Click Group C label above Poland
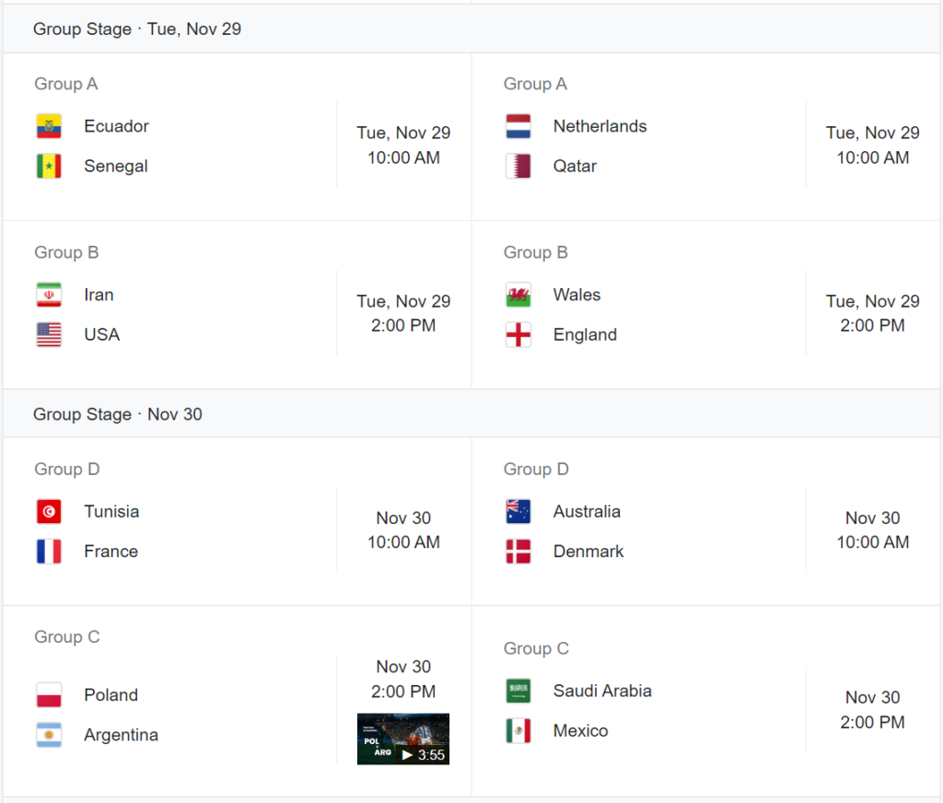Screen dimensions: 943x803 coord(67,637)
